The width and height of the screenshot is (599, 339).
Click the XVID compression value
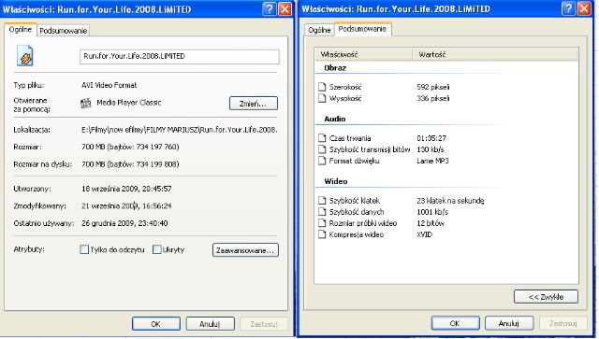tap(424, 234)
